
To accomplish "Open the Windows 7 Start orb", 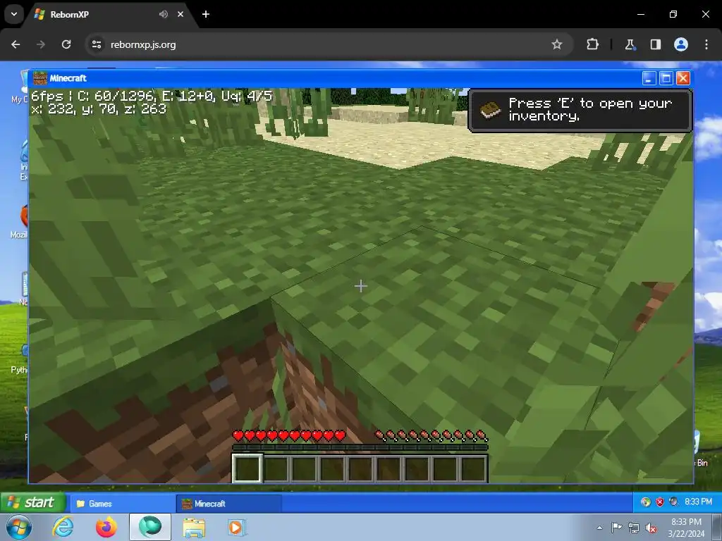I will coord(19,527).
